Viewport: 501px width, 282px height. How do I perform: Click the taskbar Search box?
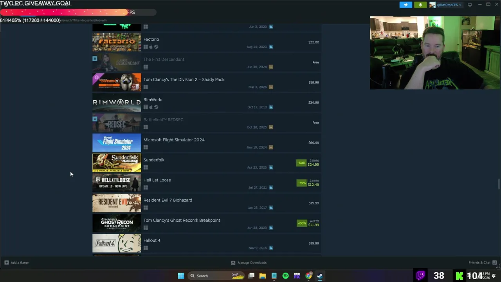coord(216,276)
